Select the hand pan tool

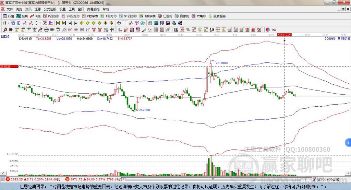tap(119, 23)
